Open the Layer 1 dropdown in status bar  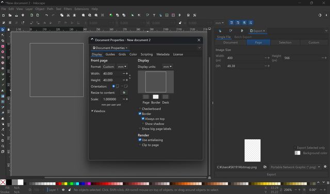tap(53, 190)
